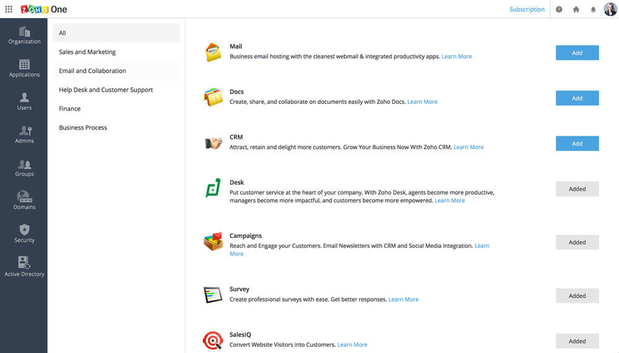619x353 pixels.
Task: Open the Organization section in sidebar
Action: tap(24, 35)
